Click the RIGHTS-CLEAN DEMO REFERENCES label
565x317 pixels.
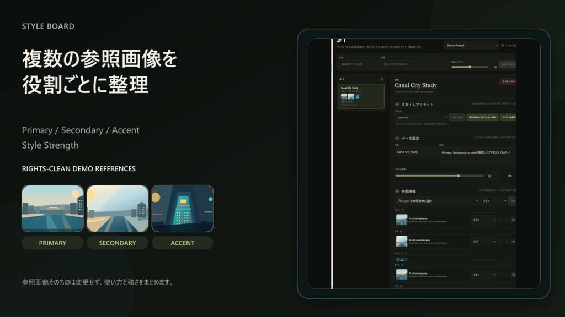(79, 168)
